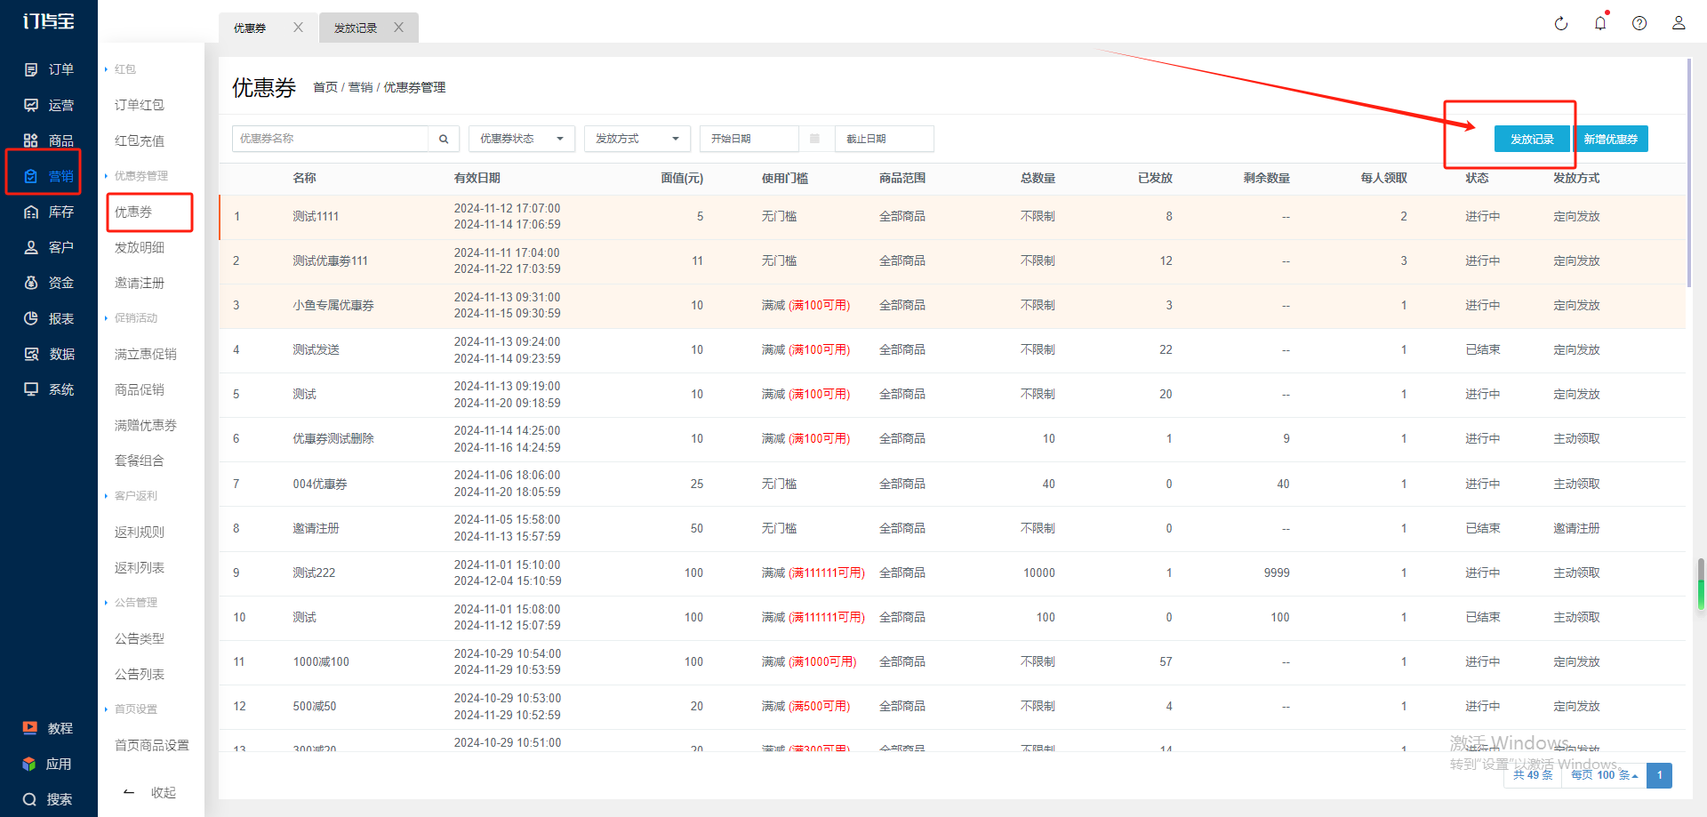Click the 优惠券名称 search field
Image resolution: width=1707 pixels, height=817 pixels.
331,139
